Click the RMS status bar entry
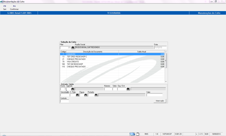 tap(146, 134)
